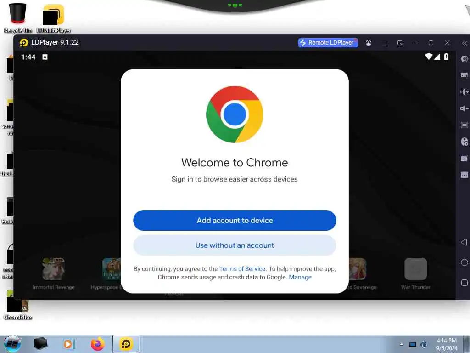Screen dimensions: 470x353
Task: Open LDPlayer settings hexagon icon
Action: coord(464,59)
